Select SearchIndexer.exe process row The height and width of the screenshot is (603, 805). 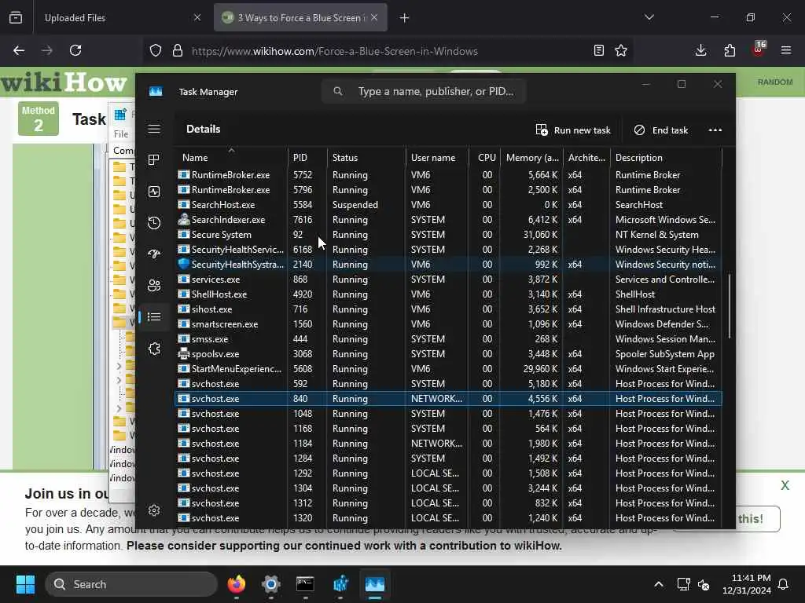point(448,220)
